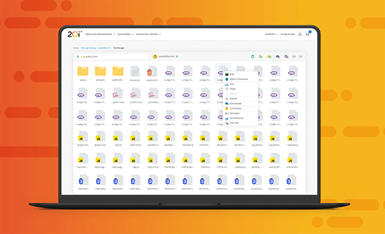Click the refresh icon in file manager toolbar
Image resolution: width=385 pixels, height=234 pixels.
coord(253,57)
